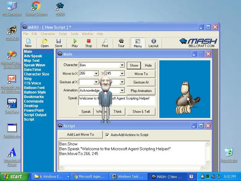
Task: Click the Show character button
Action: pos(134,65)
